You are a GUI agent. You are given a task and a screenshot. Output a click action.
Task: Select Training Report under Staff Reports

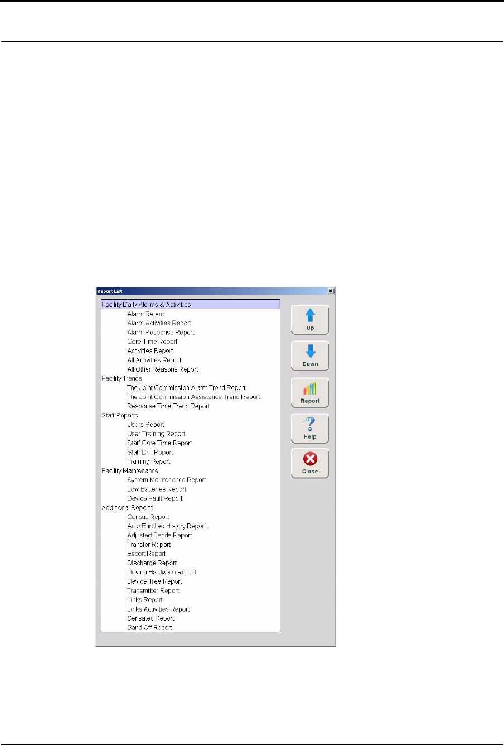click(x=148, y=462)
